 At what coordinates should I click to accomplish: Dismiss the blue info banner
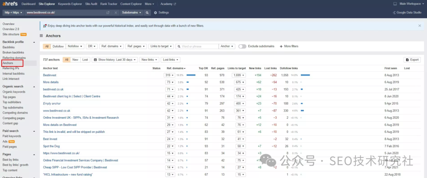pos(419,26)
